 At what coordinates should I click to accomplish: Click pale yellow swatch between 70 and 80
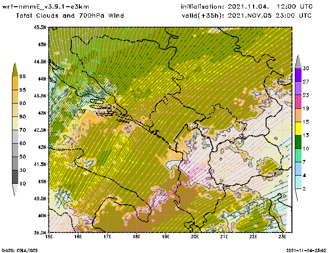[15, 123]
